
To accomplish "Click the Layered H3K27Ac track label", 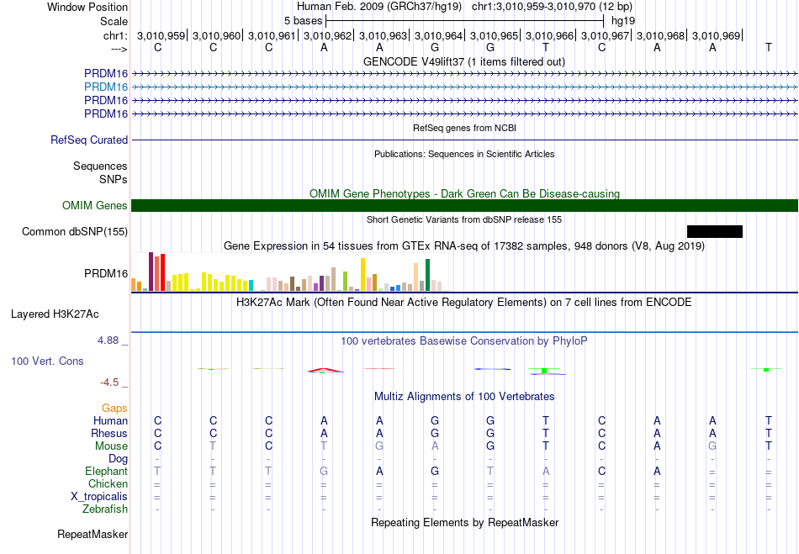I will click(55, 314).
